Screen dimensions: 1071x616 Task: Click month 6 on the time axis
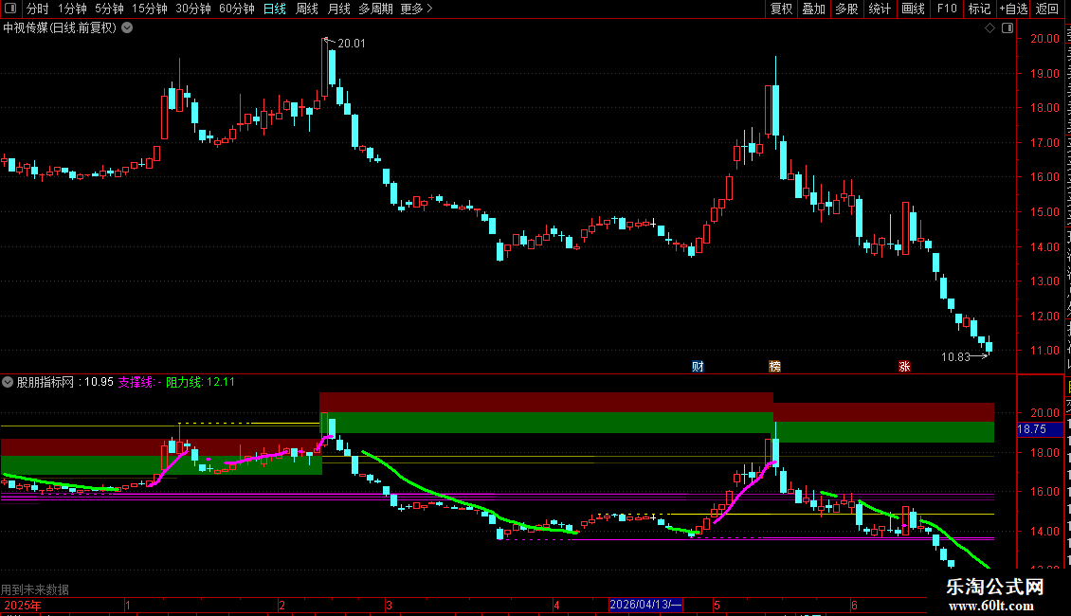854,605
